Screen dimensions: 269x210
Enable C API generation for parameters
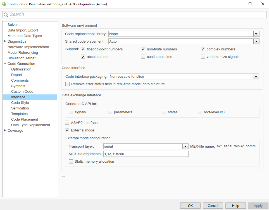pyautogui.click(x=110, y=112)
